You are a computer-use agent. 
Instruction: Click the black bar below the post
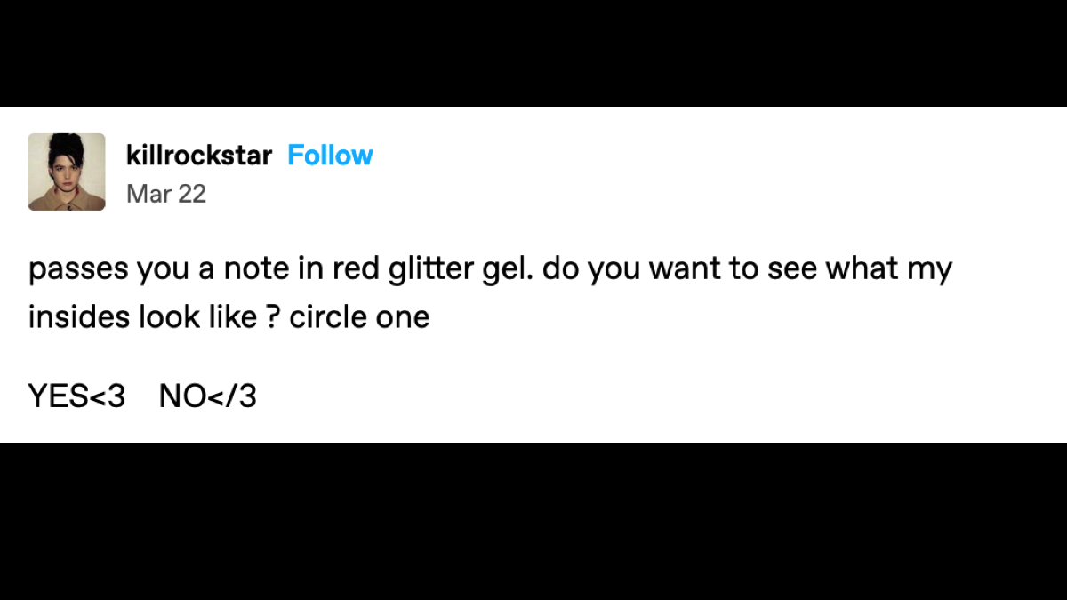[x=533, y=521]
